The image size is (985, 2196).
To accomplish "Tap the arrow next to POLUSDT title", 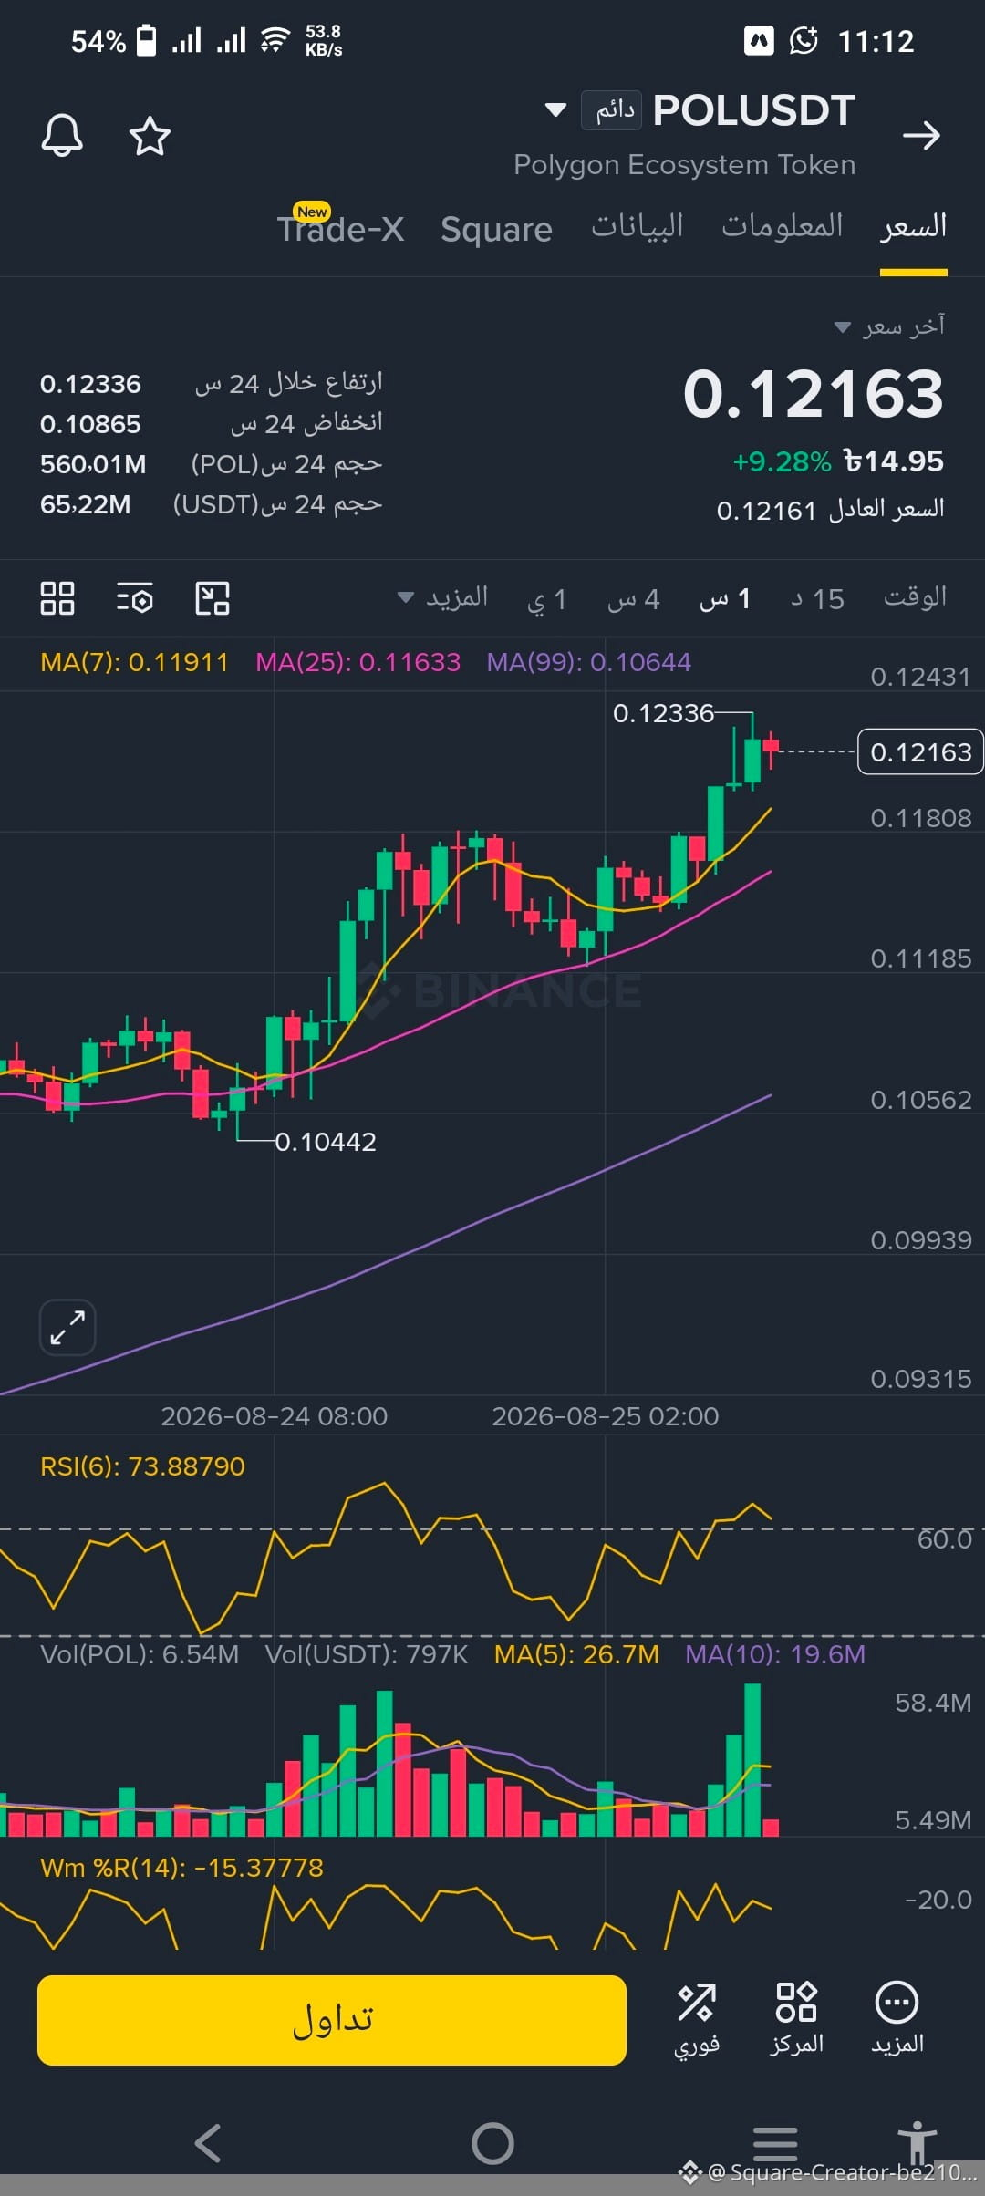I will [x=921, y=136].
